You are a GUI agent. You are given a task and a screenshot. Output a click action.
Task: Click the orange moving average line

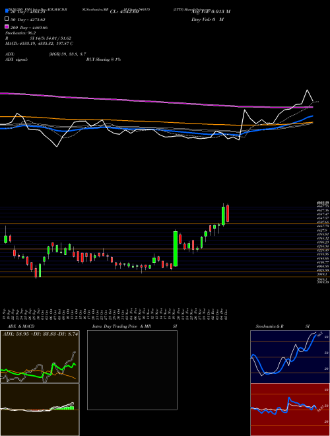[156, 122]
